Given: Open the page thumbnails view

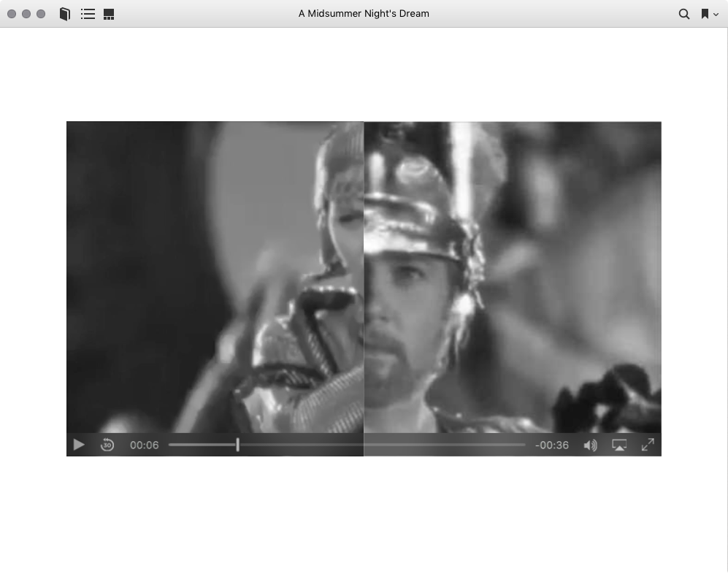Looking at the screenshot, I should point(109,14).
